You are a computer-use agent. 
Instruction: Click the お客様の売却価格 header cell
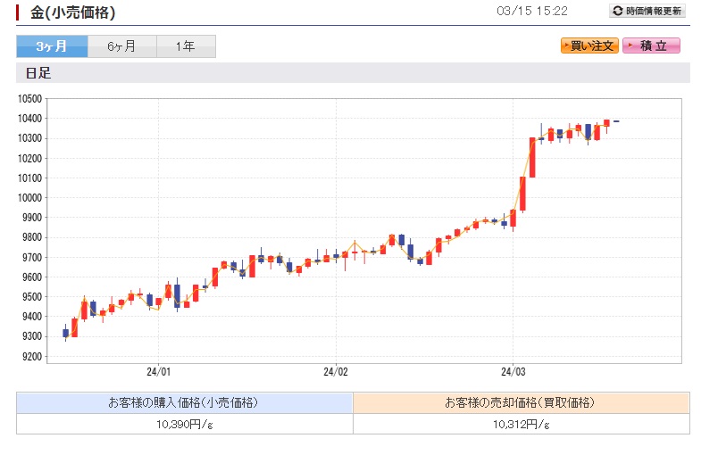[522, 402]
